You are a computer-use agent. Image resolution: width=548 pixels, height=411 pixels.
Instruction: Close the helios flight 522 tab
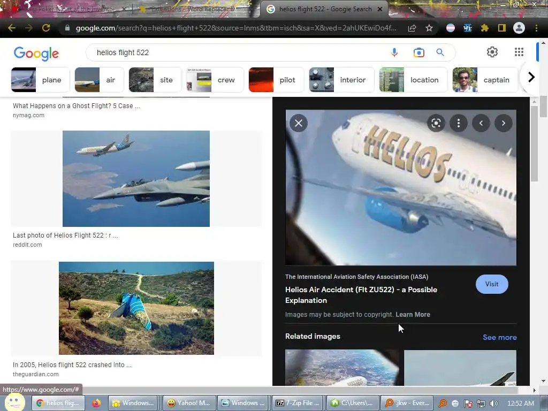coord(380,9)
